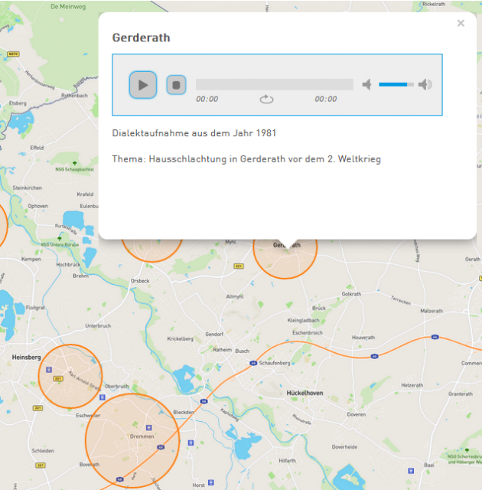Click the NSG Untere Ruraue reserve icon
Image resolution: width=482 pixels, height=490 pixels.
click(x=60, y=238)
